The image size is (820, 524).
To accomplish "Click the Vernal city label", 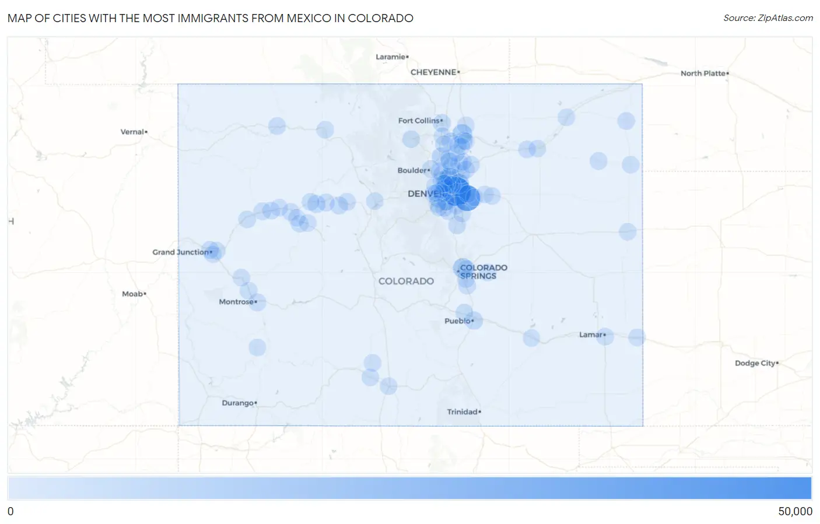I will [x=134, y=132].
